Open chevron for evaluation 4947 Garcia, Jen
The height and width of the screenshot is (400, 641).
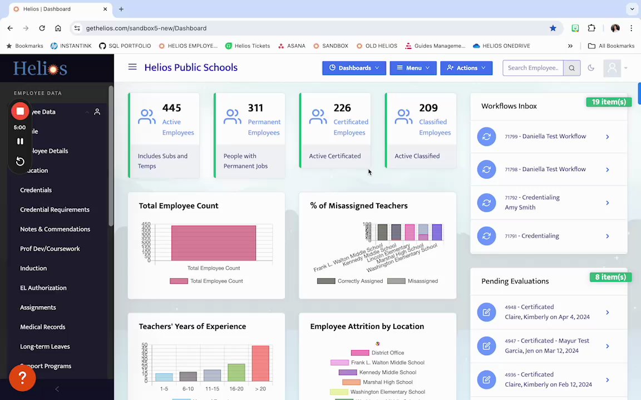click(x=608, y=346)
